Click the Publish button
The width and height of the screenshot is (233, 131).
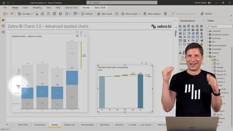pos(206,14)
